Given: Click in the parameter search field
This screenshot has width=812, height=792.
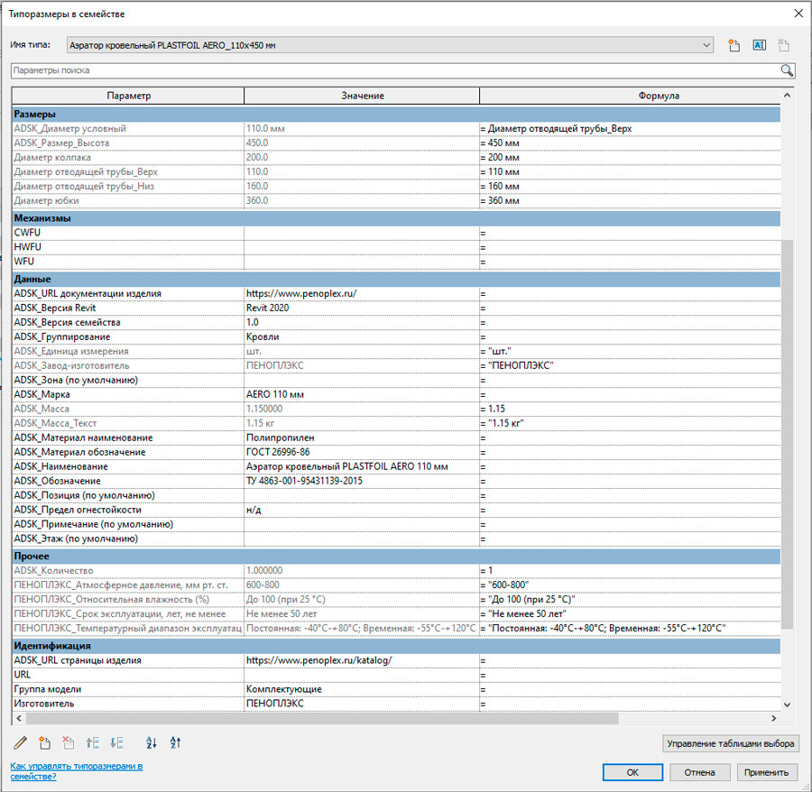Looking at the screenshot, I should click(x=396, y=70).
